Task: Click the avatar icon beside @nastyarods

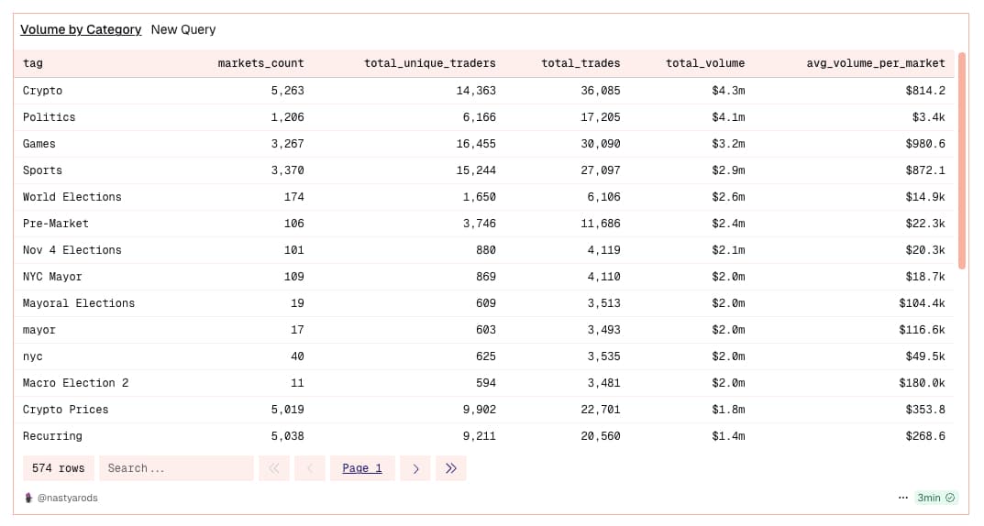Action: [28, 498]
